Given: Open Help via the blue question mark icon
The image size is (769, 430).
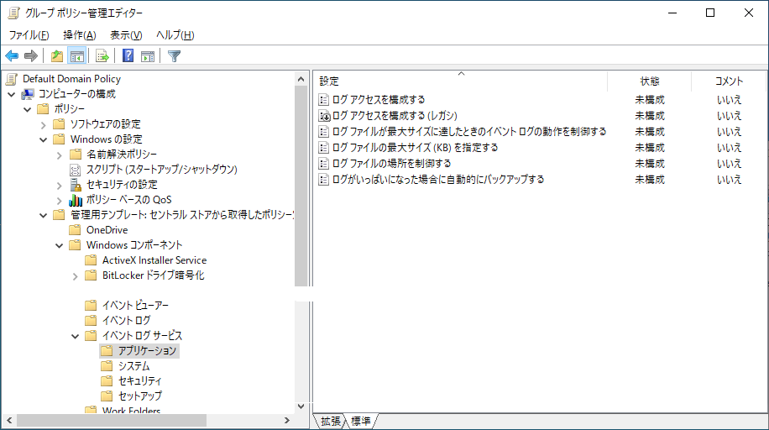Looking at the screenshot, I should tap(128, 56).
